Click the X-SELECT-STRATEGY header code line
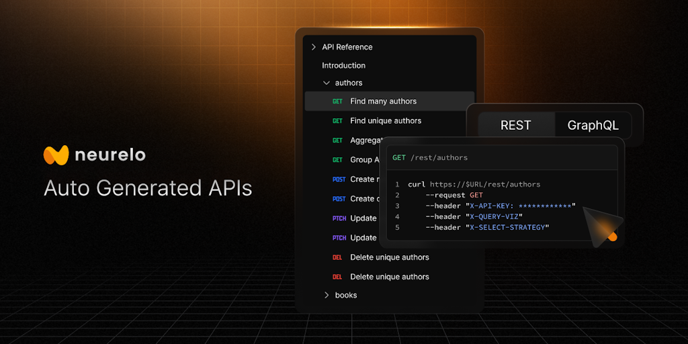 [487, 227]
